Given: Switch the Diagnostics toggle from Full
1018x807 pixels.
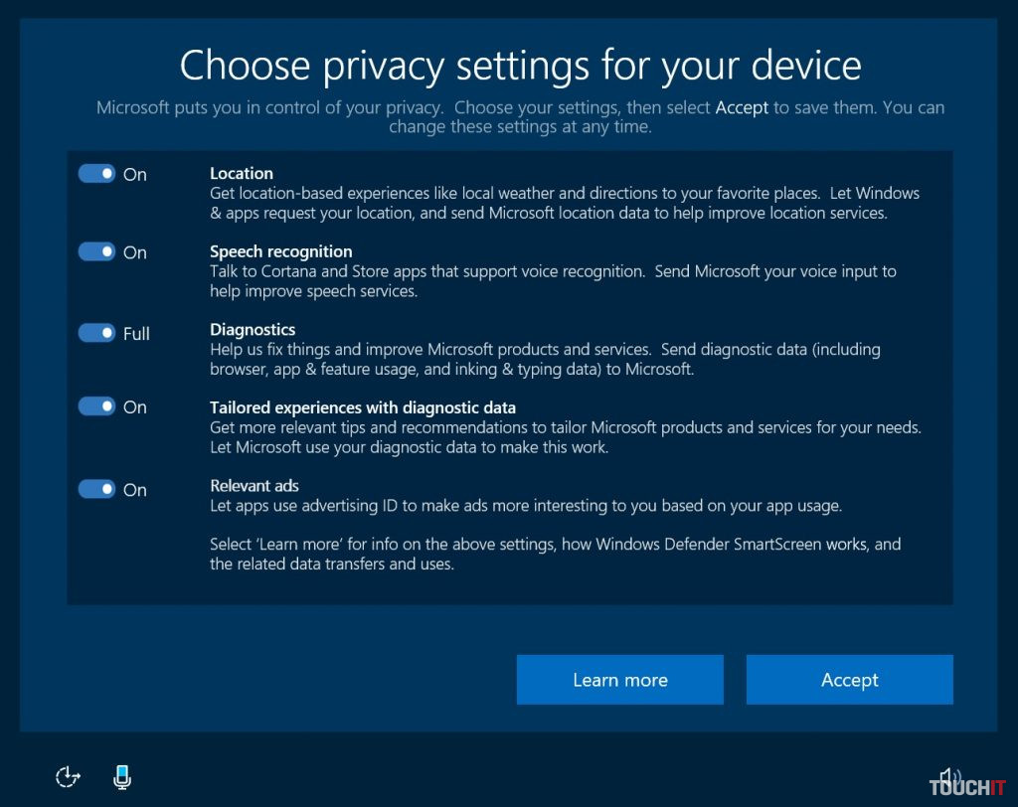Looking at the screenshot, I should click(97, 333).
